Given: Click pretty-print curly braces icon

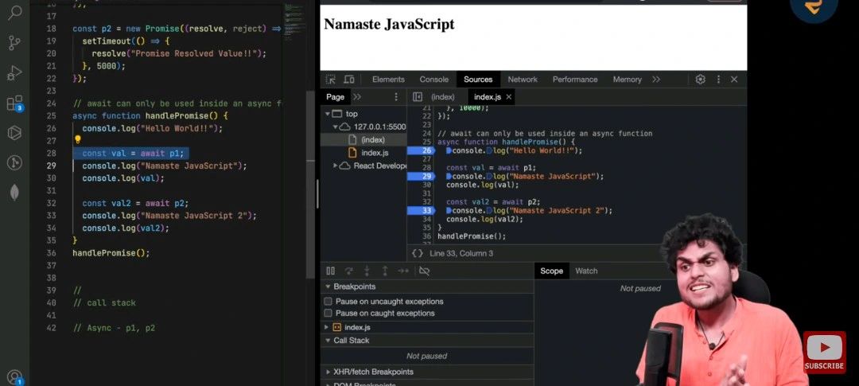Looking at the screenshot, I should coord(418,253).
